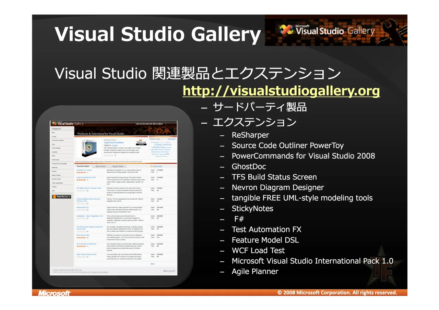Select the Agile Planner list item
The height and width of the screenshot is (310, 439).
(255, 271)
